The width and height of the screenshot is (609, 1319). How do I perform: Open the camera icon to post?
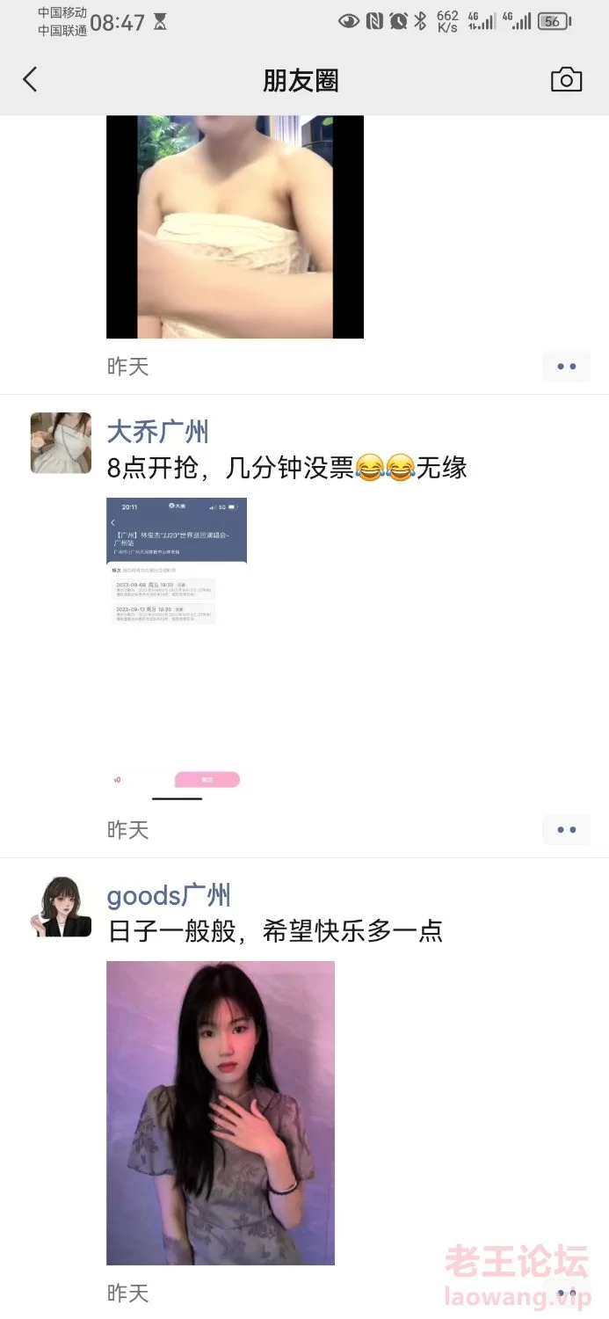point(566,80)
